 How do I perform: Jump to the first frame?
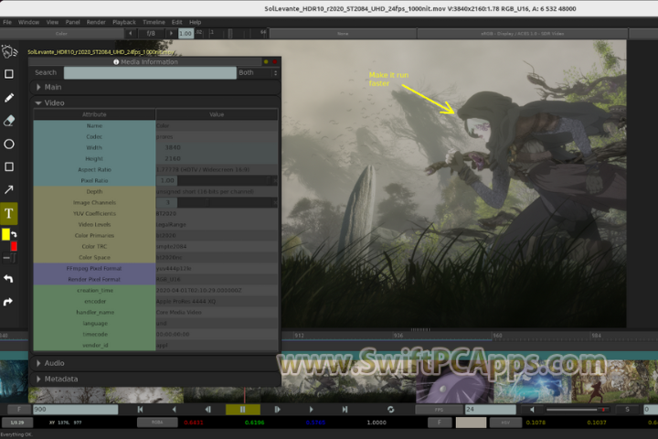[140, 409]
